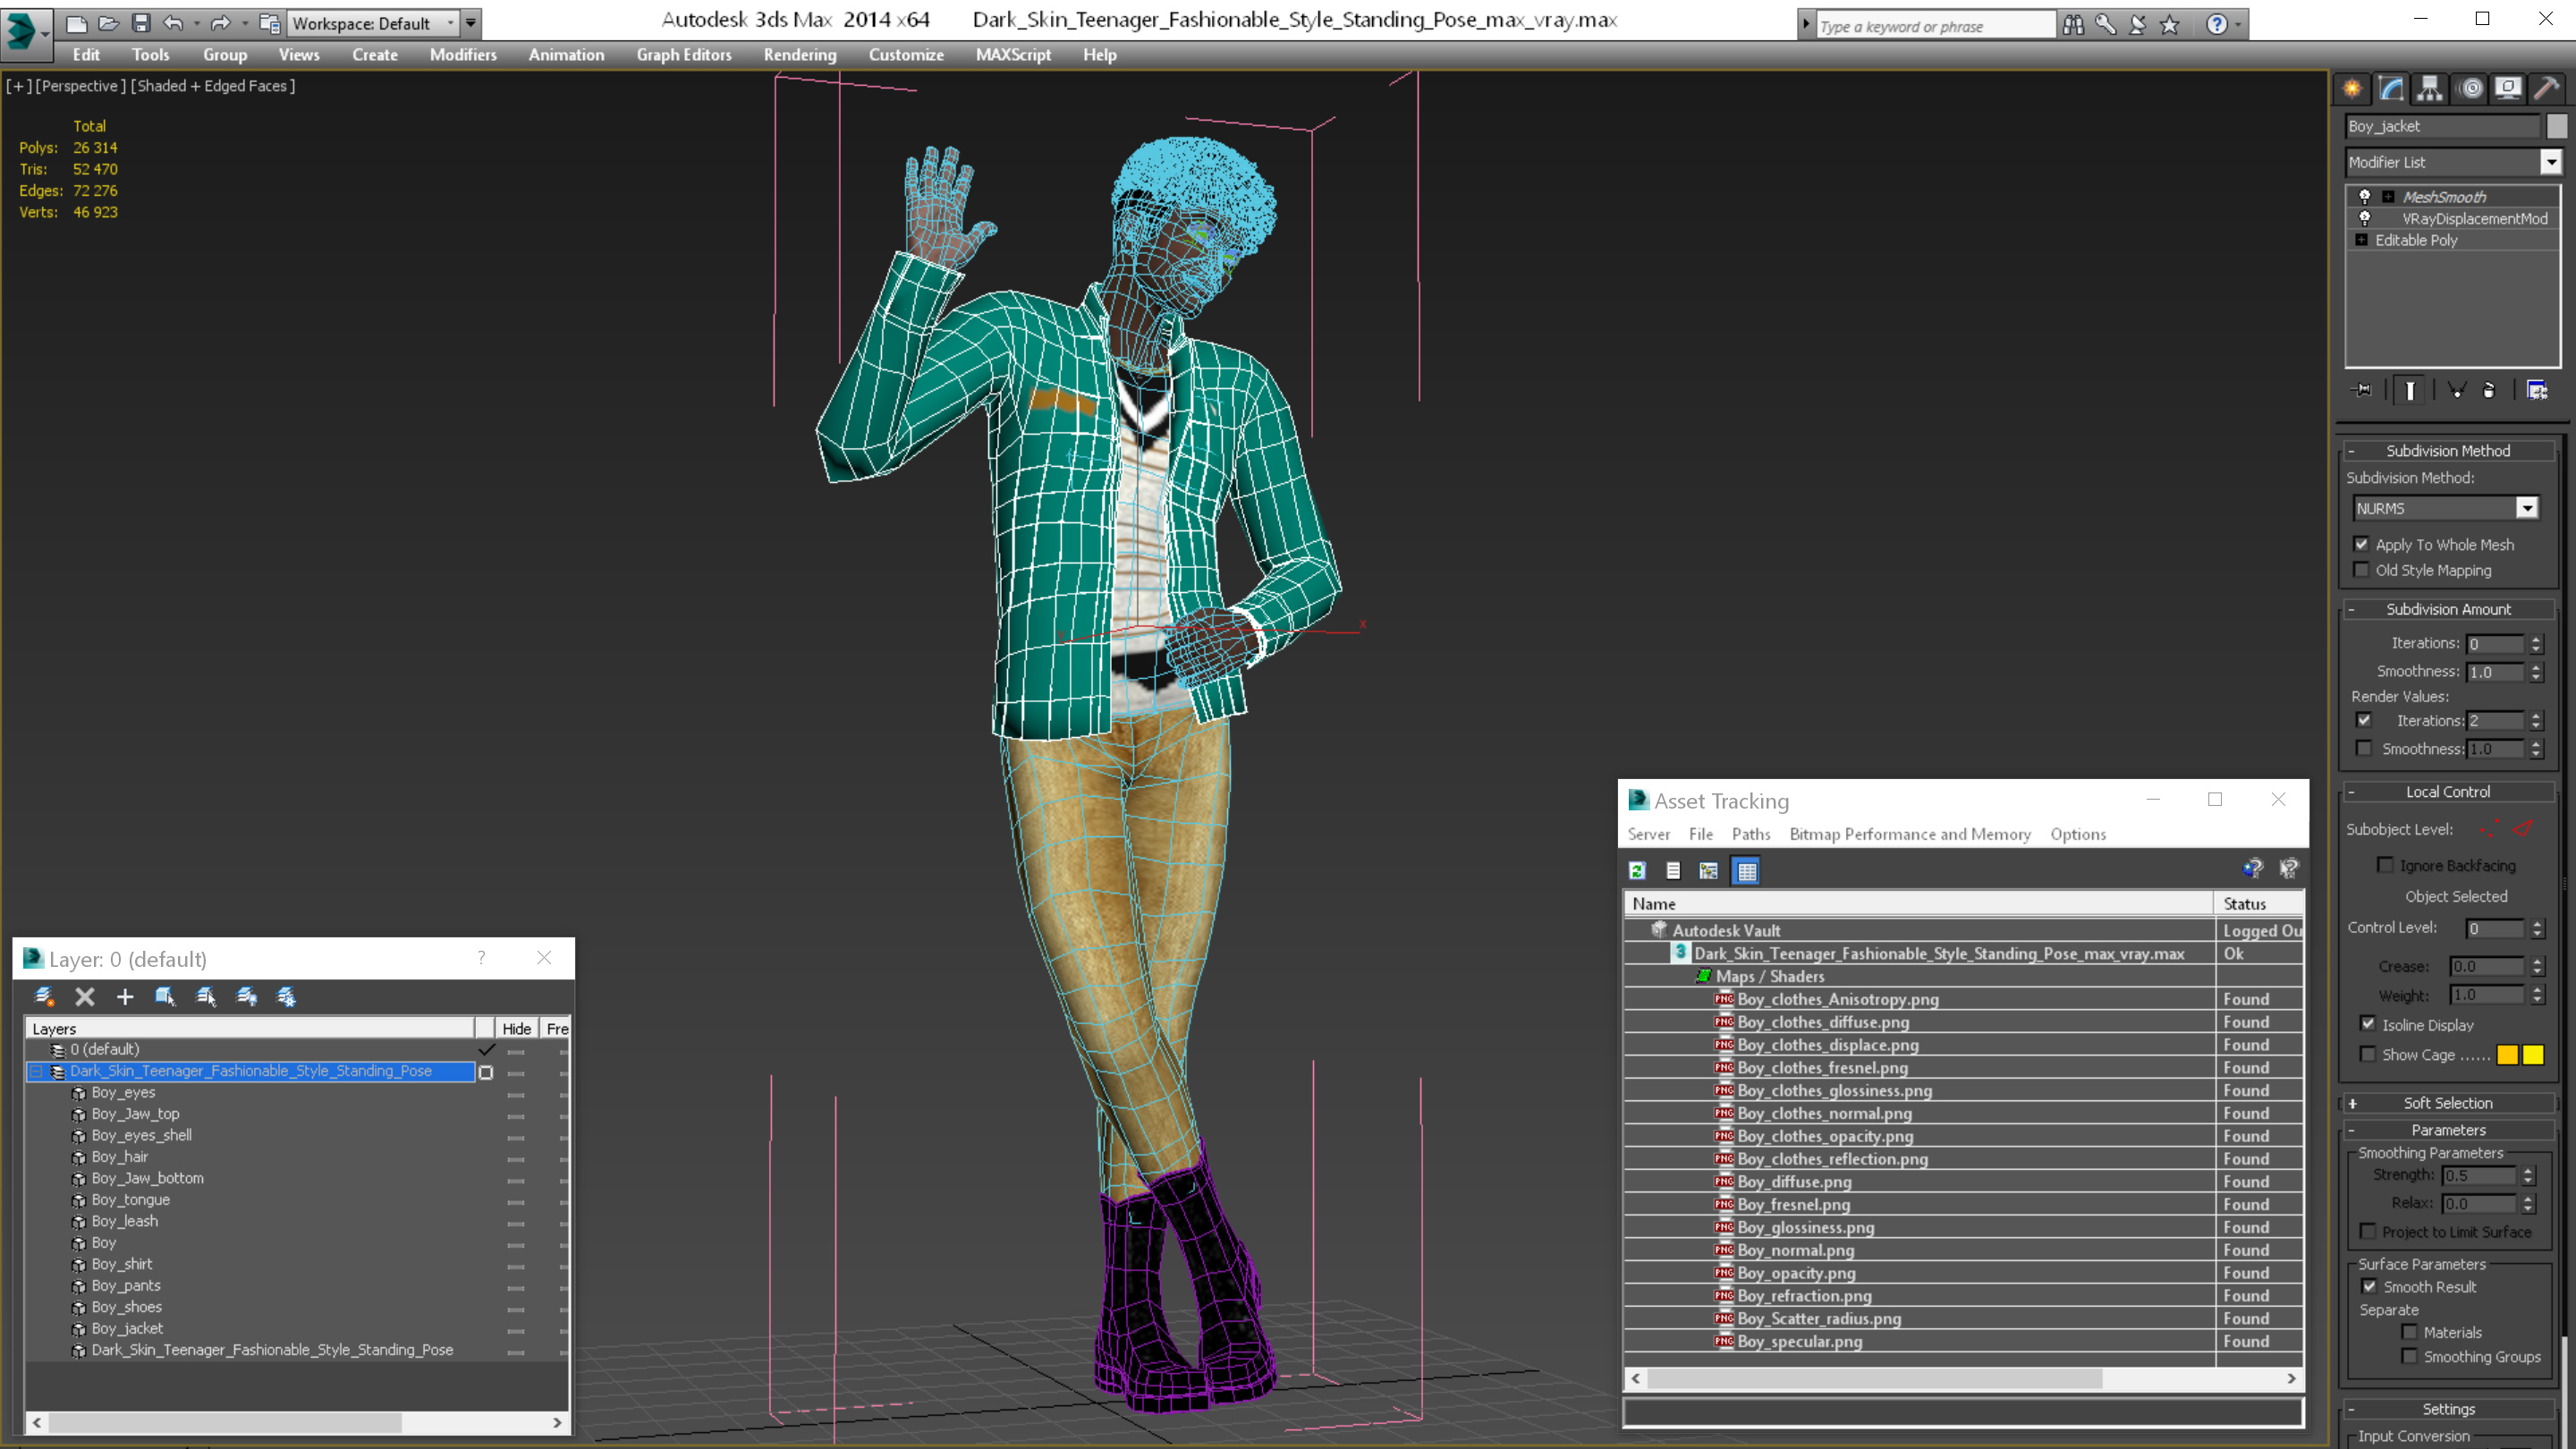This screenshot has height=1449, width=2576.
Task: Open the Graph Editors menu
Action: pyautogui.click(x=684, y=55)
